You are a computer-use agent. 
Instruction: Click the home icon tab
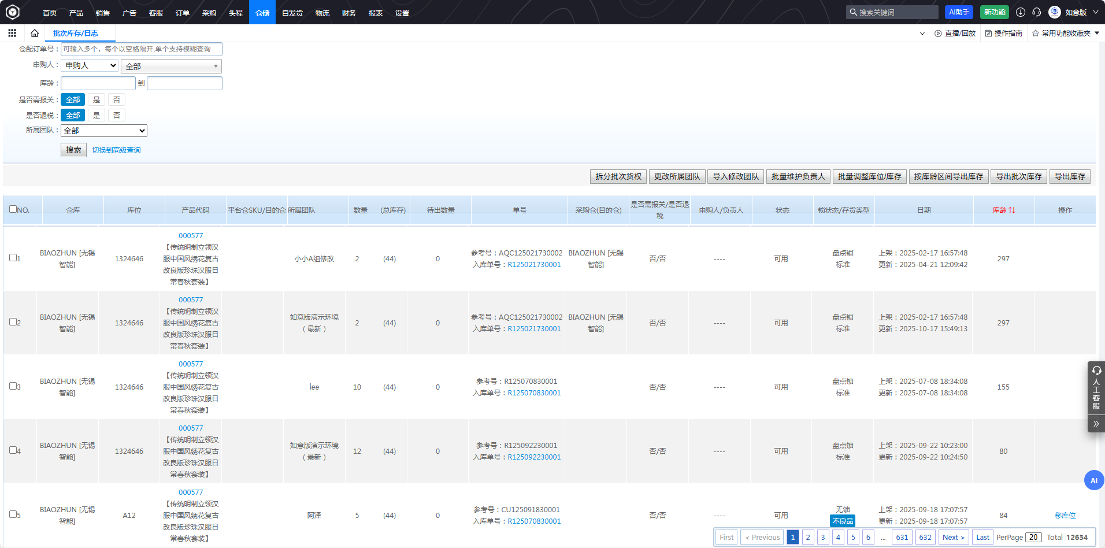[x=35, y=33]
